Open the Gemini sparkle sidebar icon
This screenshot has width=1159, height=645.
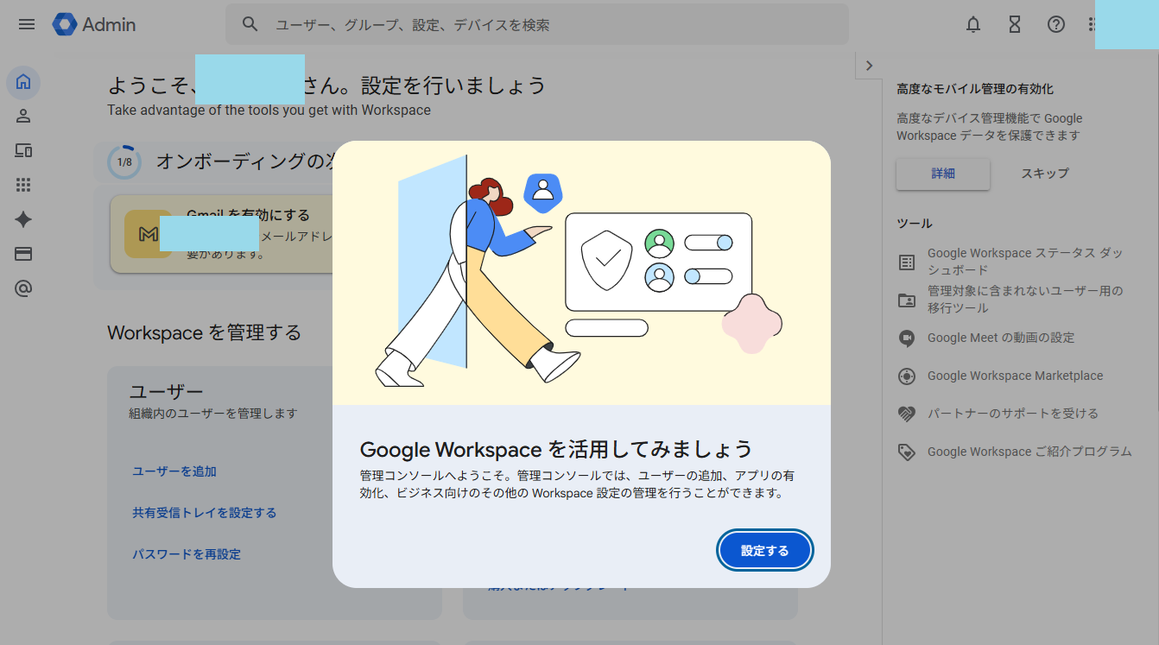(23, 219)
